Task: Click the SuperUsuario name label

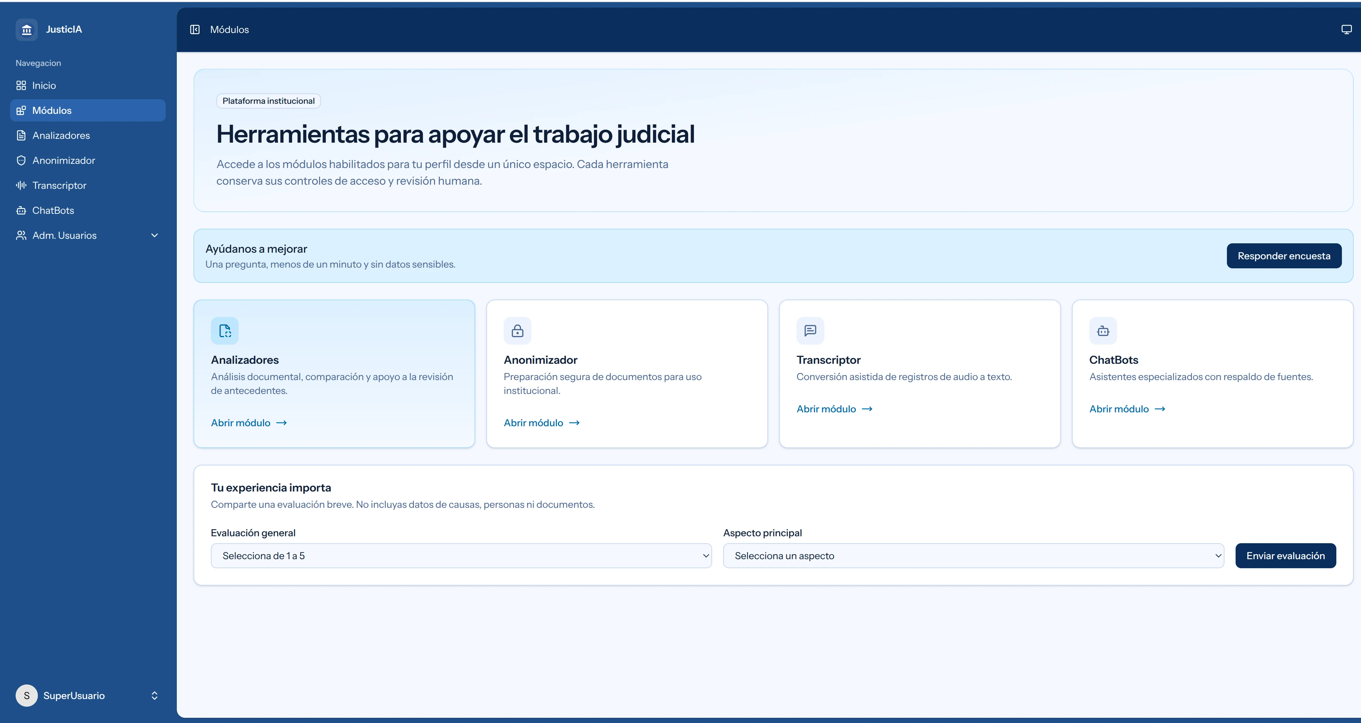Action: [x=74, y=696]
